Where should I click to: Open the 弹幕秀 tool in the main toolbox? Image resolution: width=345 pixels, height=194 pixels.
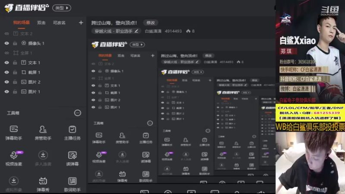pyautogui.click(x=43, y=185)
